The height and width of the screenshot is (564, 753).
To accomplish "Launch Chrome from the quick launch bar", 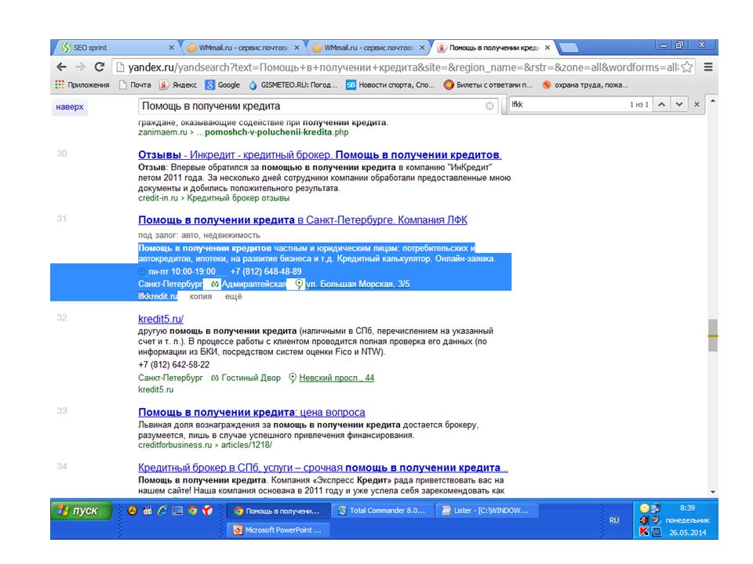I will coord(193,511).
